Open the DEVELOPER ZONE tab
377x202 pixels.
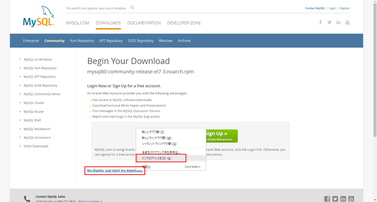point(184,23)
